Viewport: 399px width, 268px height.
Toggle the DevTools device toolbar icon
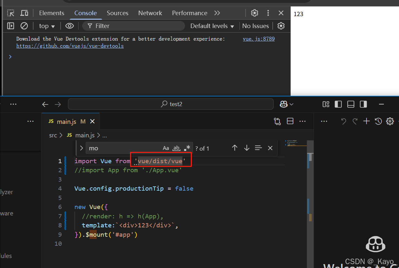click(24, 13)
